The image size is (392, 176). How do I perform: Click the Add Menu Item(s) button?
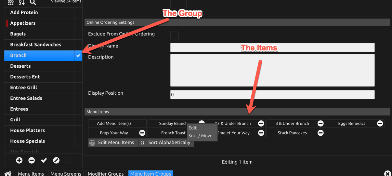(117, 124)
